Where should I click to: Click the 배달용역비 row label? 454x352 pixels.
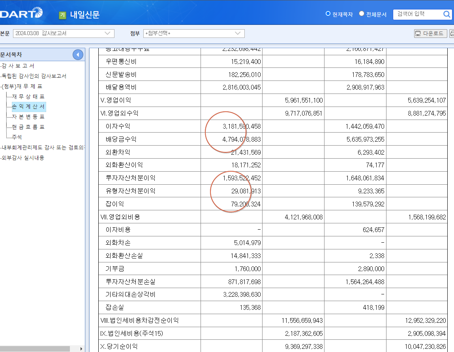pos(121,88)
